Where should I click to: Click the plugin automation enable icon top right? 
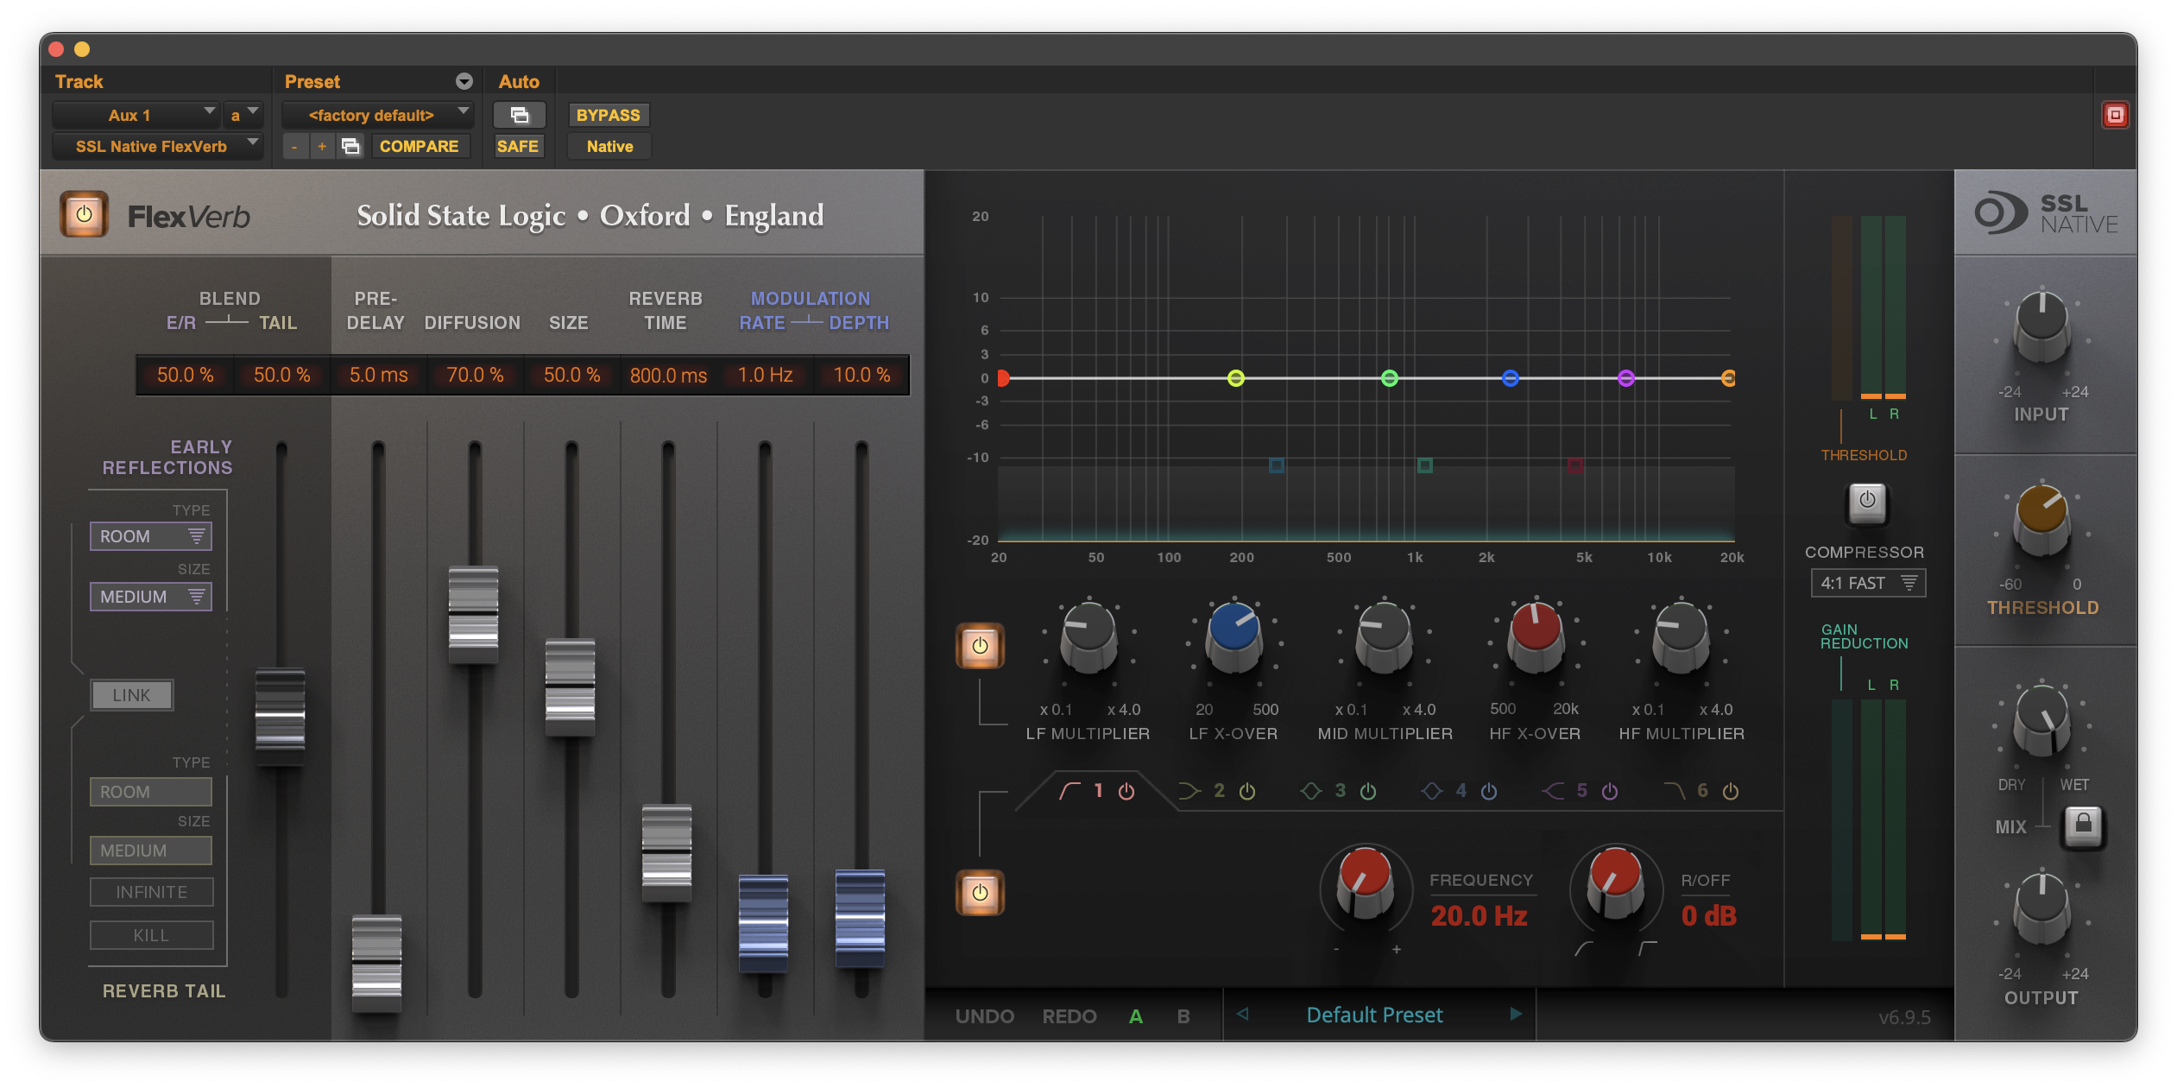[2115, 114]
